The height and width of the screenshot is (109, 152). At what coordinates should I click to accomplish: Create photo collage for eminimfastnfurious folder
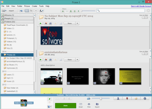tap(46, 59)
